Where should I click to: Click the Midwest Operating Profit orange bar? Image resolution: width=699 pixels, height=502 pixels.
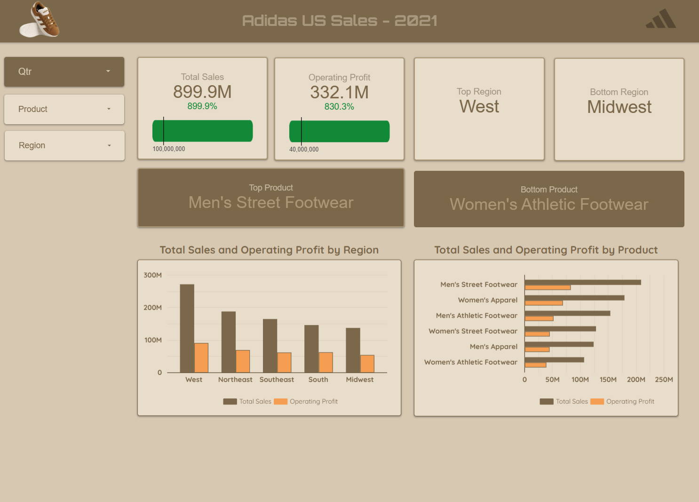click(367, 364)
